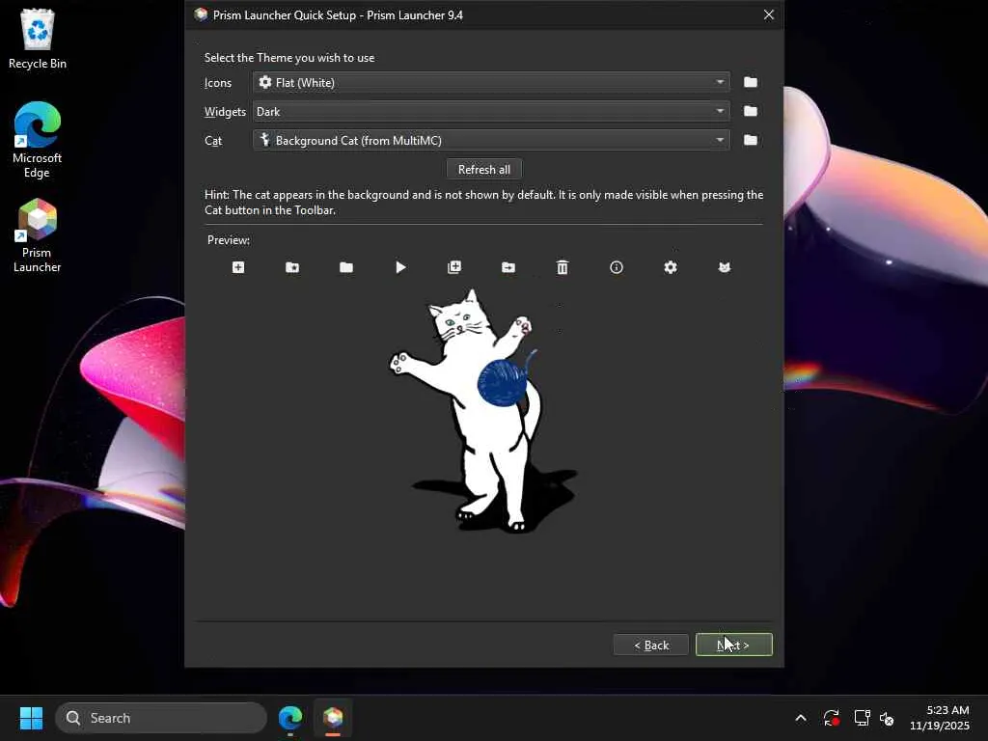Click the cat face icon in preview toolbar
Viewport: 988px width, 741px height.
click(725, 267)
